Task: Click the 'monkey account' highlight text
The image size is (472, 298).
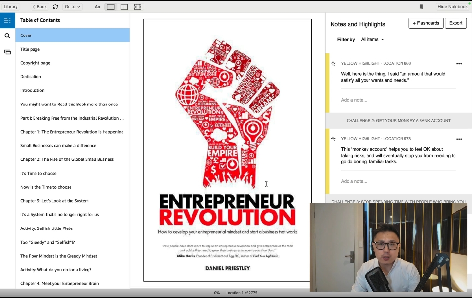Action: click(398, 156)
